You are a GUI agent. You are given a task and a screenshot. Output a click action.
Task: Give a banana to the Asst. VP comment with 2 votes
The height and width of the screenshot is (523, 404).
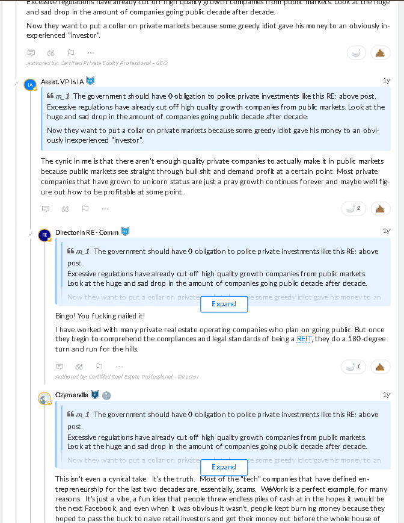click(353, 209)
